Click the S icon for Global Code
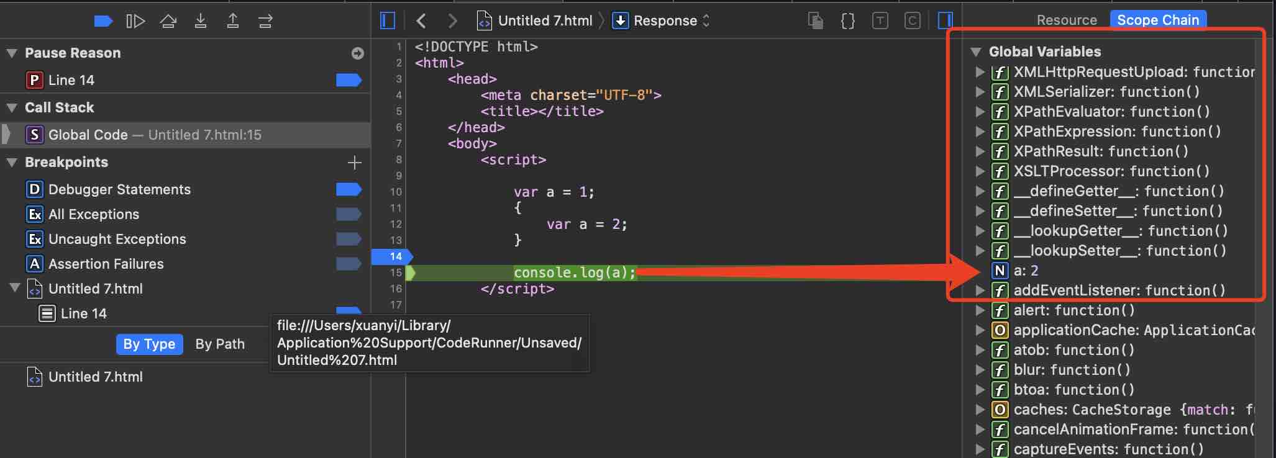Image resolution: width=1276 pixels, height=458 pixels. (x=34, y=135)
